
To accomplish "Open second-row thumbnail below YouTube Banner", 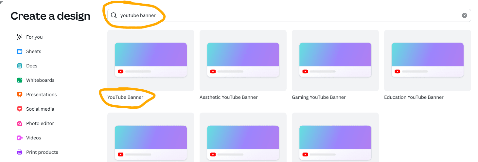I will (x=151, y=137).
